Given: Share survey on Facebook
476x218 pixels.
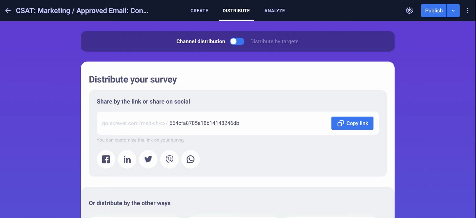Looking at the screenshot, I should pyautogui.click(x=106, y=159).
